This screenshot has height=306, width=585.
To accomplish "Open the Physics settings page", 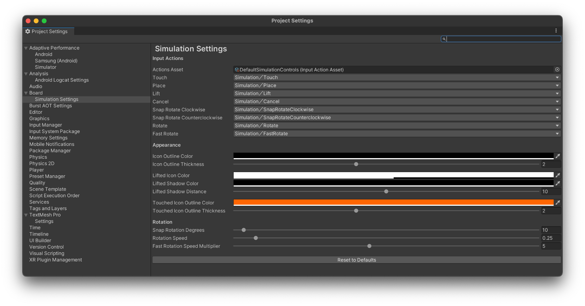I will tap(38, 157).
